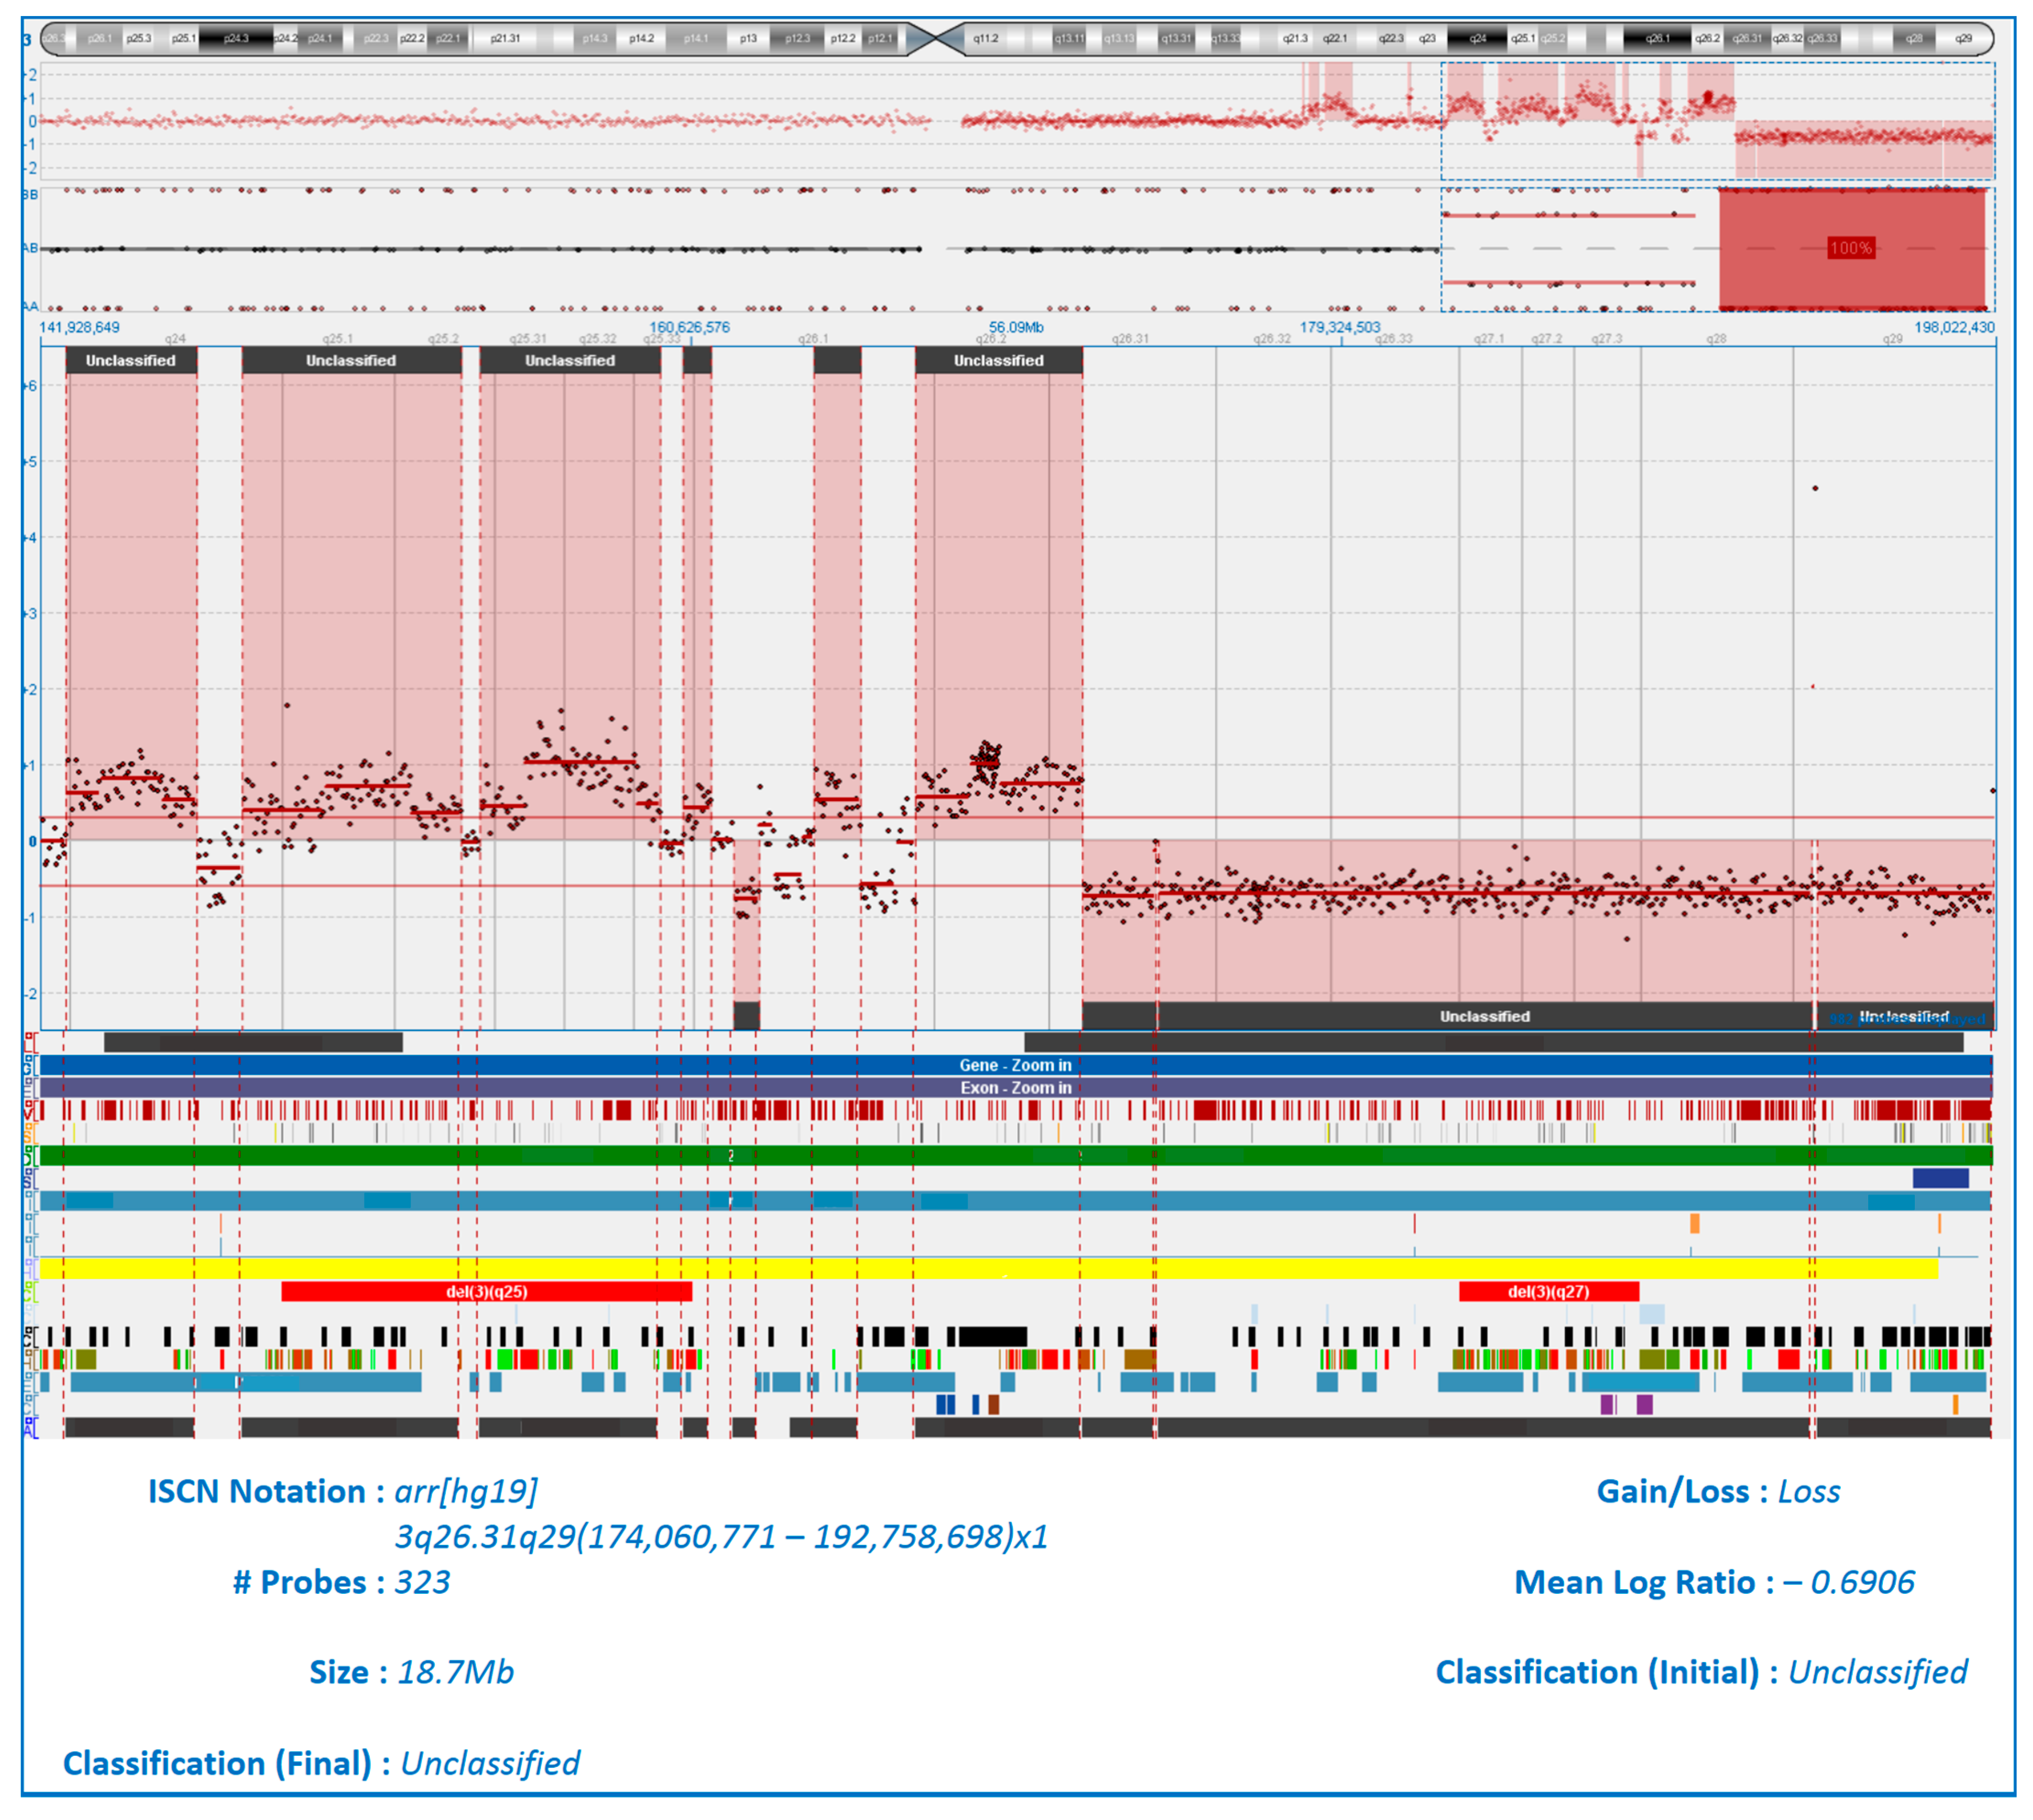This screenshot has width=2033, height=1820.
Task: Expand the purple E exon track
Action: pos(29,1081)
